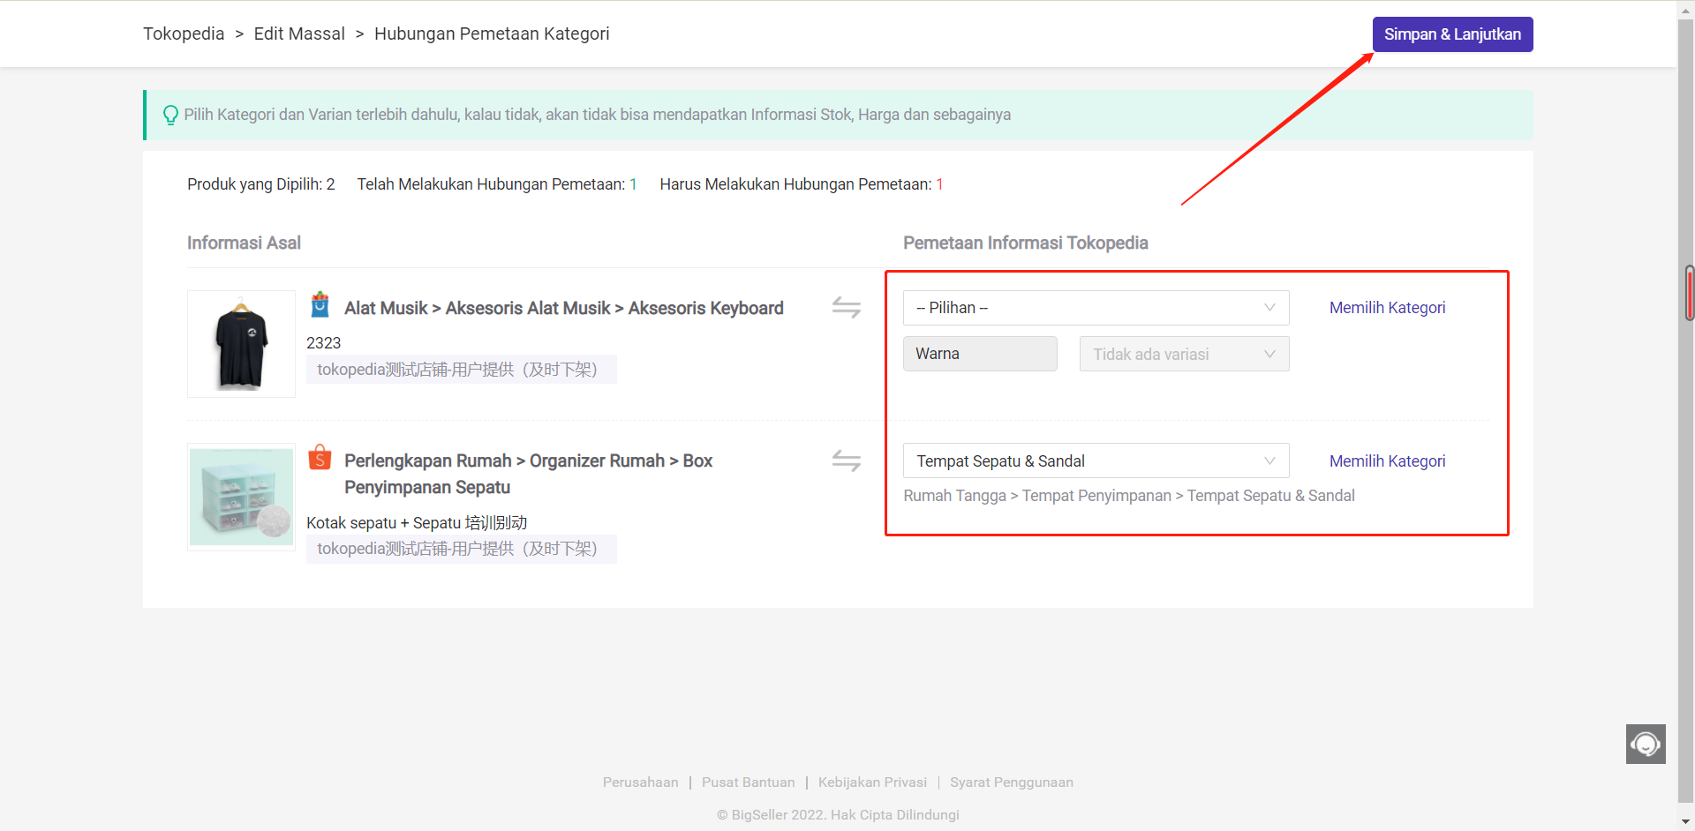Click Perlengkapan Rumah category path text
This screenshot has width=1695, height=831.
point(528,474)
